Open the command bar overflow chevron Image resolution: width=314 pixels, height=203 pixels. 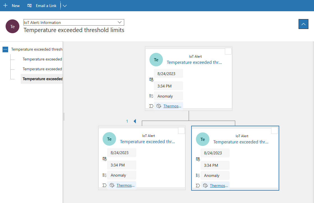point(65,6)
